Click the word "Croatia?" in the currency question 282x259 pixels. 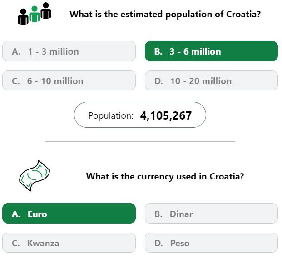click(227, 176)
